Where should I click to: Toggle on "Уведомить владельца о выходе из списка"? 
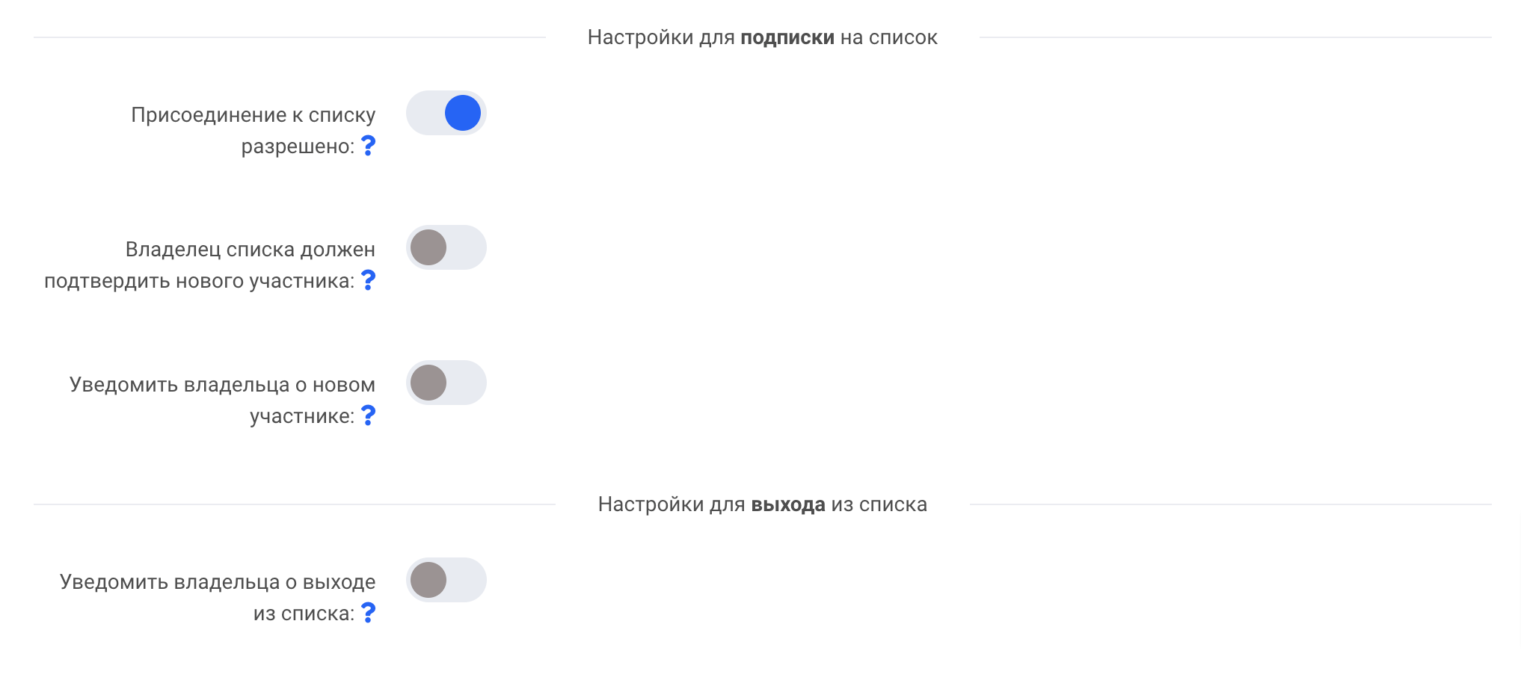point(446,580)
